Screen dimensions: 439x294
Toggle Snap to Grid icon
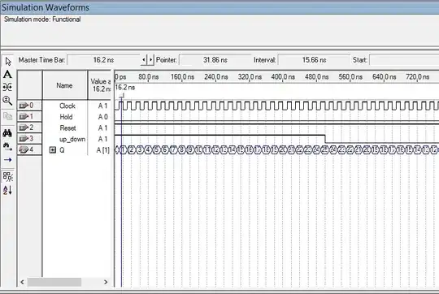[8, 176]
